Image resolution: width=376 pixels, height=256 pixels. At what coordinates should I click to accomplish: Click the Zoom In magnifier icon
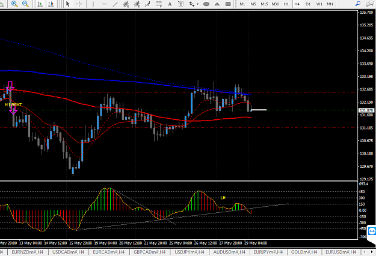coord(14,4)
